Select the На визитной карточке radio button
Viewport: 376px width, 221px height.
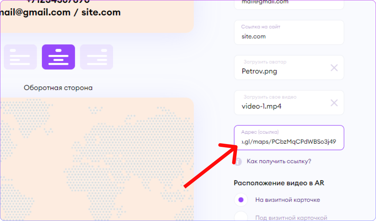tap(241, 200)
